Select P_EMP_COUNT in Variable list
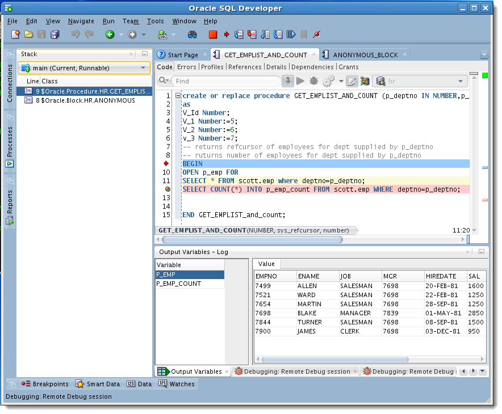This screenshot has height=414, width=502. (178, 284)
